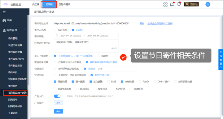Click start date 2024-01-01 00:00:00 field
The height and width of the screenshot is (119, 223).
[71, 36]
